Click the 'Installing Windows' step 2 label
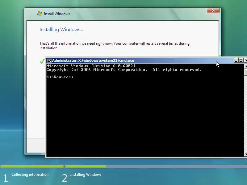The height and width of the screenshot is (185, 247). pos(86,175)
